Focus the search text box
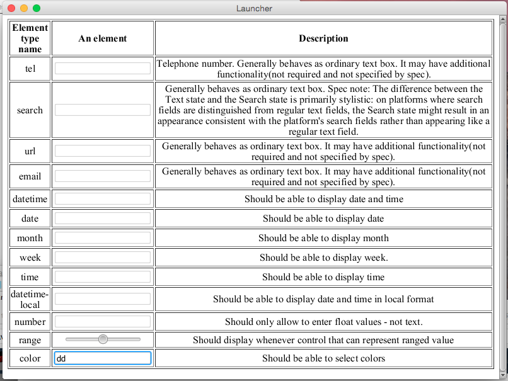The width and height of the screenshot is (508, 381). [x=103, y=110]
